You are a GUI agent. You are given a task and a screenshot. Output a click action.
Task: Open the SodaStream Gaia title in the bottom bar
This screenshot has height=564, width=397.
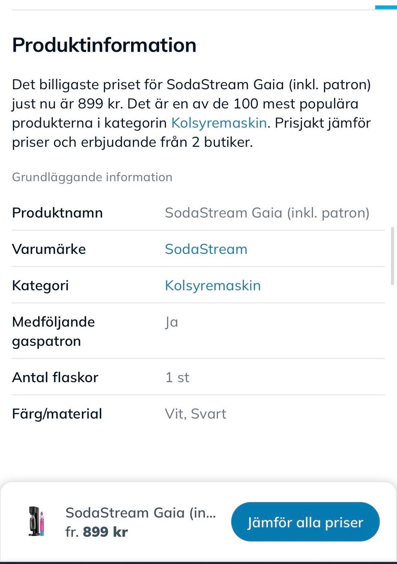coord(141,513)
